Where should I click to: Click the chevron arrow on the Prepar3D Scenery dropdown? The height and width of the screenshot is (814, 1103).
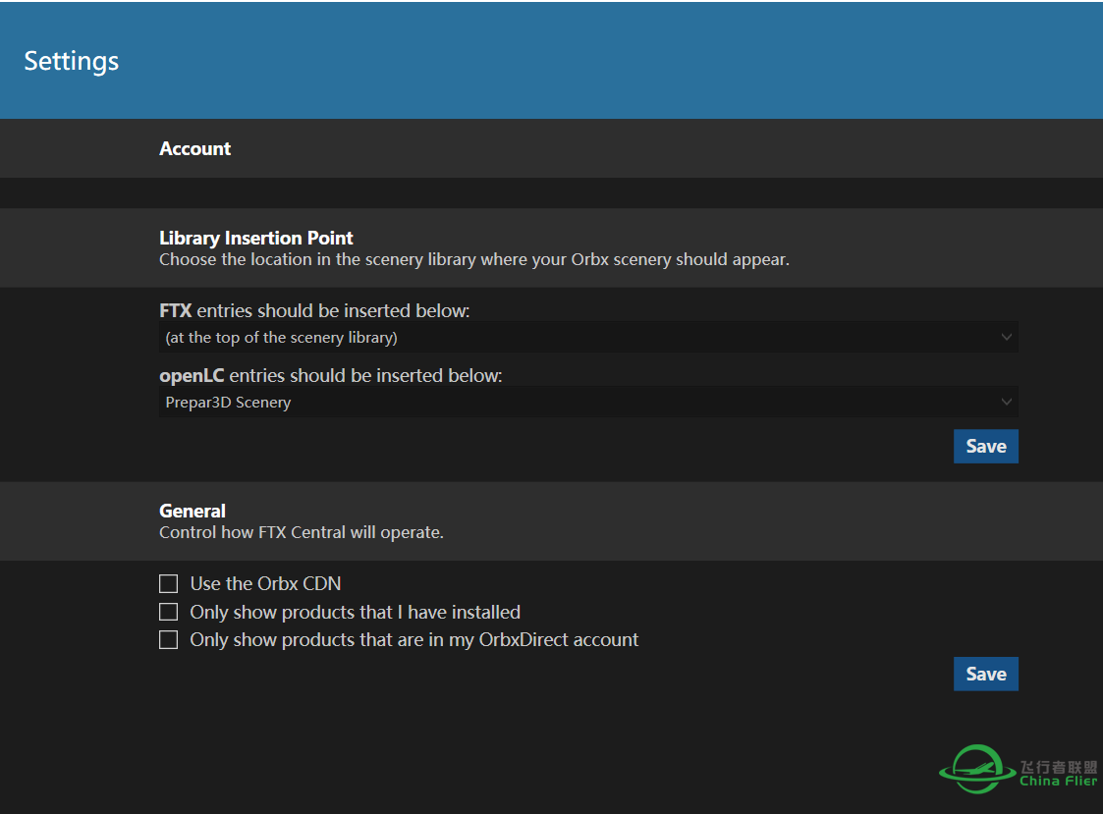point(1006,403)
